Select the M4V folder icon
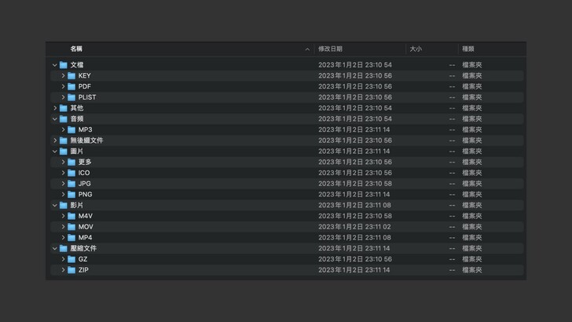This screenshot has width=572, height=322. point(71,216)
